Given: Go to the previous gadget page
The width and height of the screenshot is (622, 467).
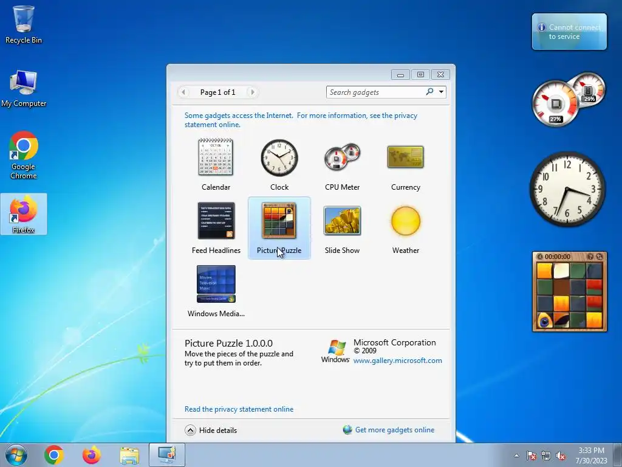Looking at the screenshot, I should point(183,92).
